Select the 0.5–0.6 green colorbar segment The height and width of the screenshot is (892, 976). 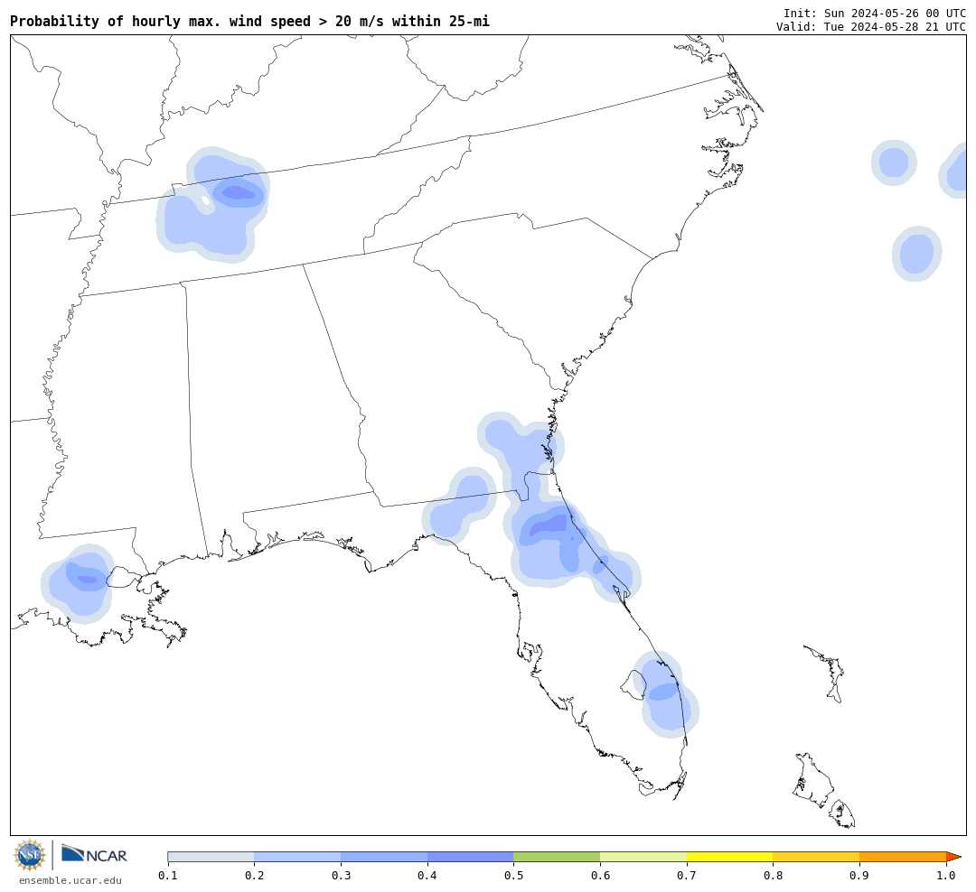pyautogui.click(x=557, y=857)
